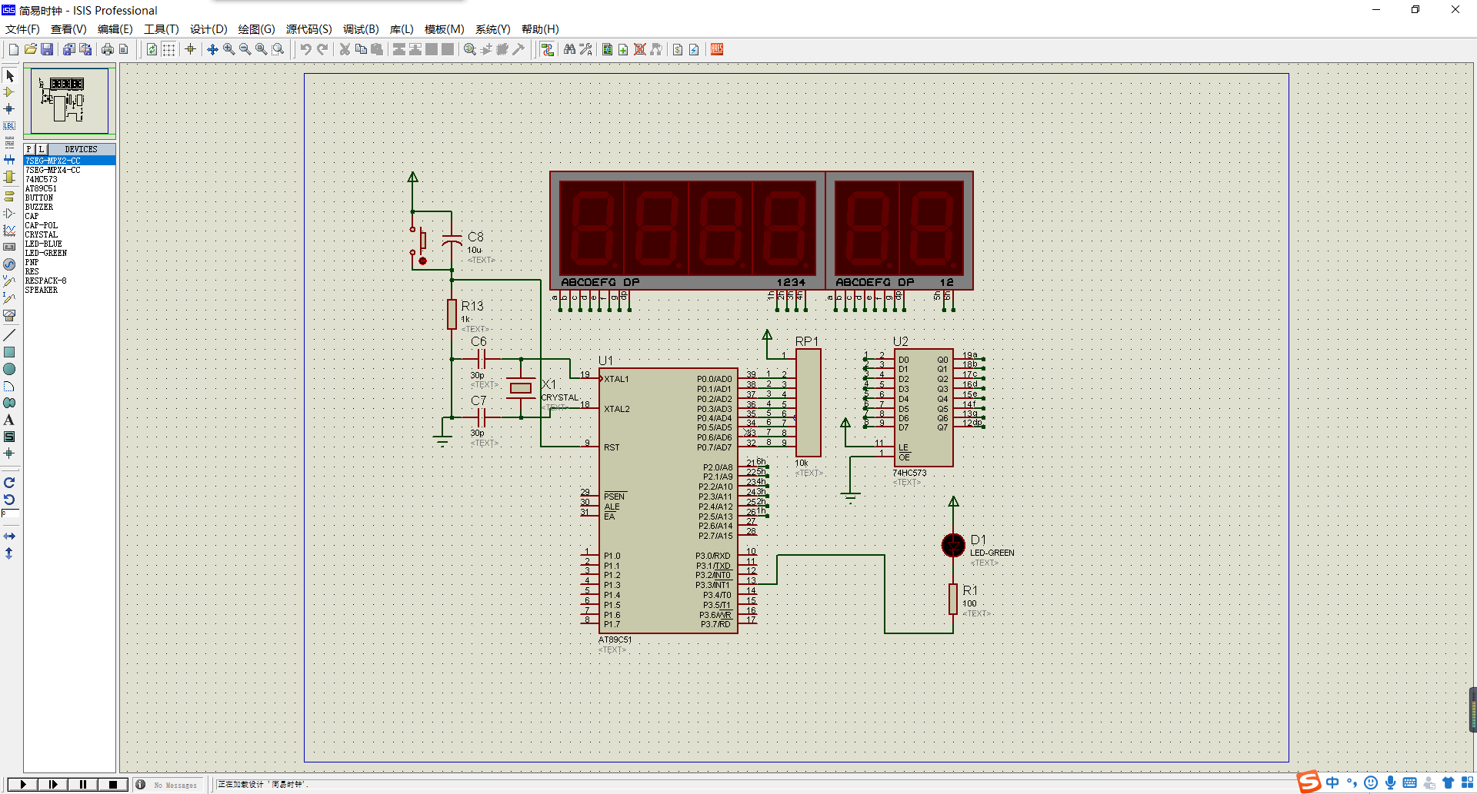Zoom in on the schematic
The height and width of the screenshot is (794, 1477).
point(229,49)
